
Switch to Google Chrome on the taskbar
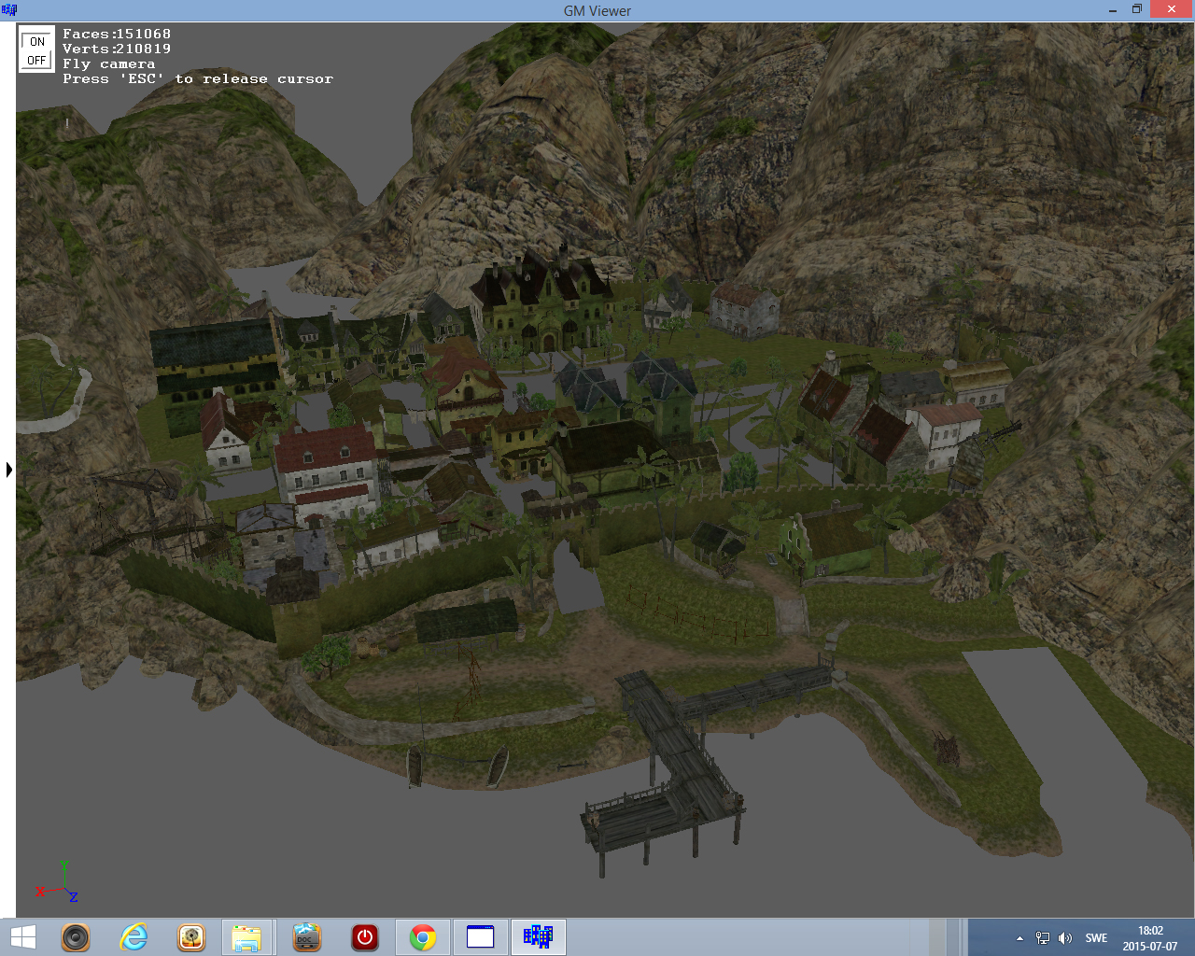click(422, 937)
